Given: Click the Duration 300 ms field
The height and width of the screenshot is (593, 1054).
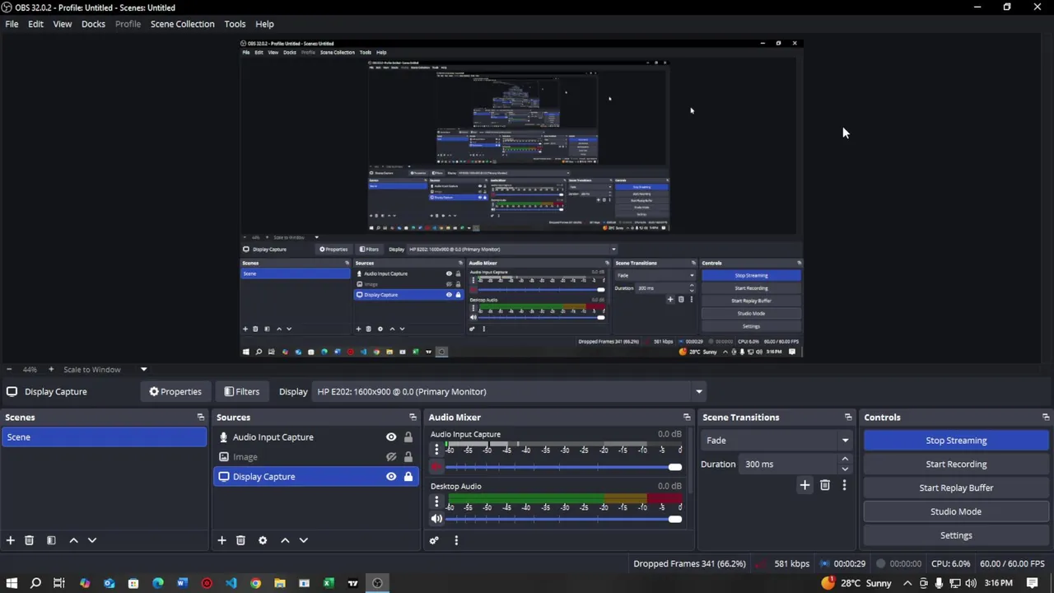Looking at the screenshot, I should pyautogui.click(x=789, y=465).
